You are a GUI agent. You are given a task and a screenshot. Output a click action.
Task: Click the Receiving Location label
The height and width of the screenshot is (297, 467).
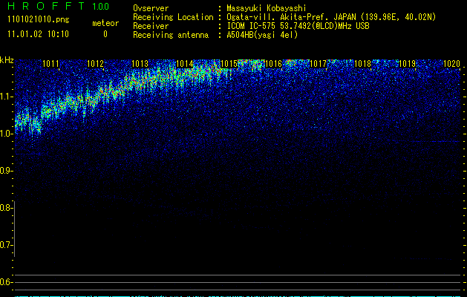point(173,17)
